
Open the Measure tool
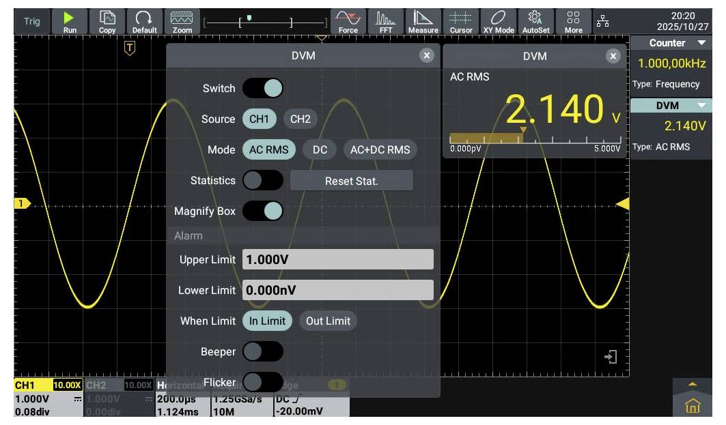point(423,20)
